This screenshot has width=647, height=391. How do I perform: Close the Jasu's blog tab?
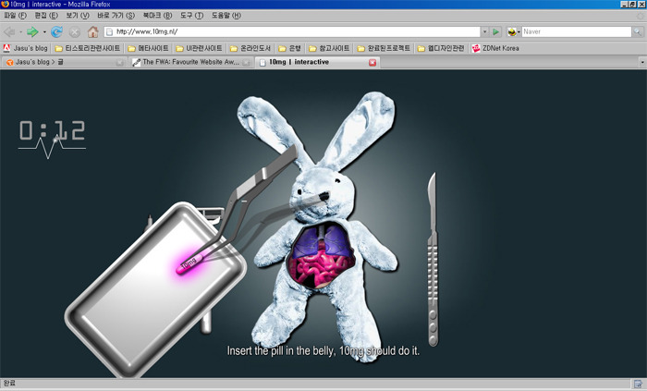click(119, 62)
